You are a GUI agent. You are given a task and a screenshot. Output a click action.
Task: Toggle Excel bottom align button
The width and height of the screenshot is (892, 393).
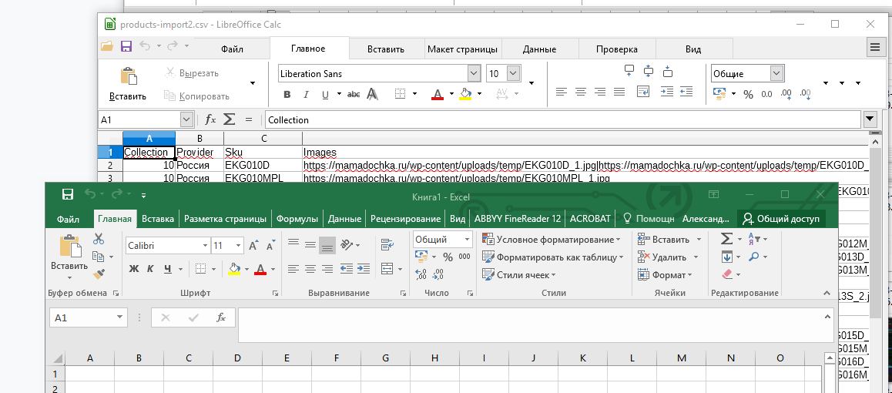point(327,245)
